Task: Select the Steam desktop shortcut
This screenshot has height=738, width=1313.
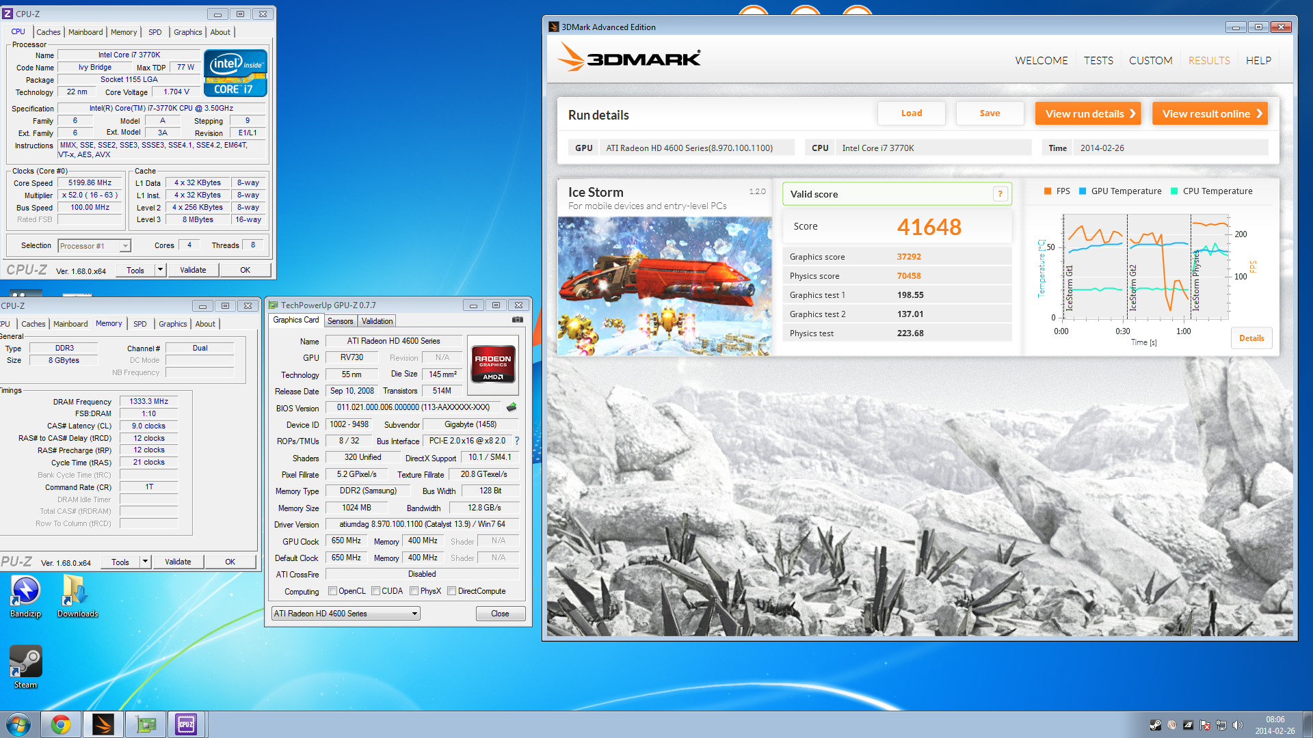Action: pos(25,668)
